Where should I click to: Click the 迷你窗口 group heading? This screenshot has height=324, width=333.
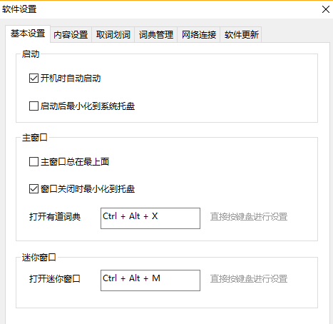point(39,258)
